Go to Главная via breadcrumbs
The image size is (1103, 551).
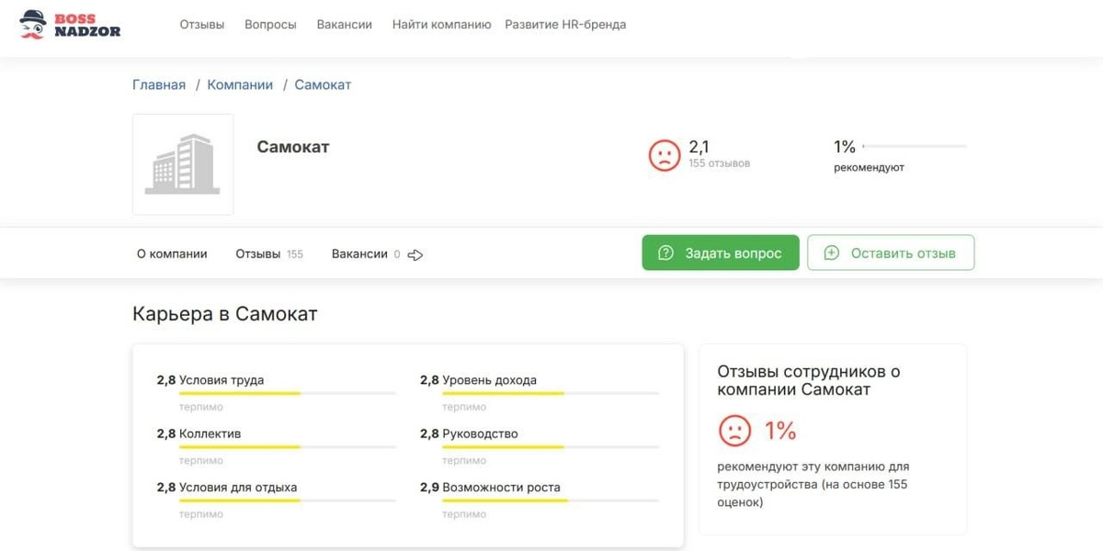point(159,84)
